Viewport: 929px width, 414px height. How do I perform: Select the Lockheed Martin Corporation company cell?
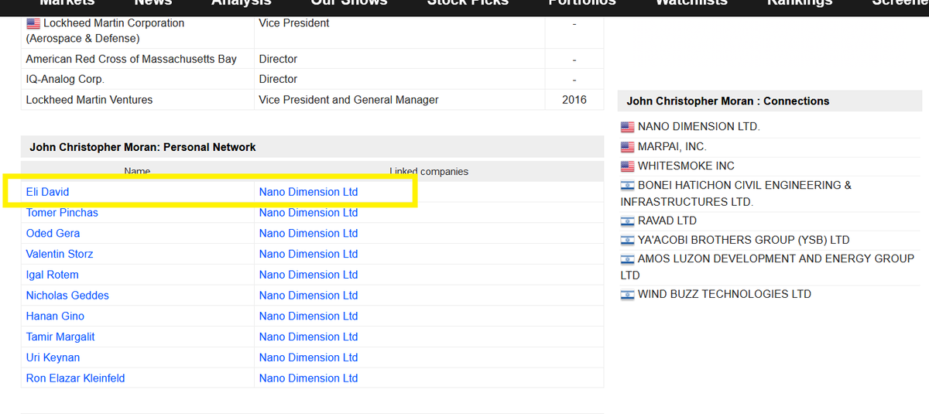pos(137,30)
